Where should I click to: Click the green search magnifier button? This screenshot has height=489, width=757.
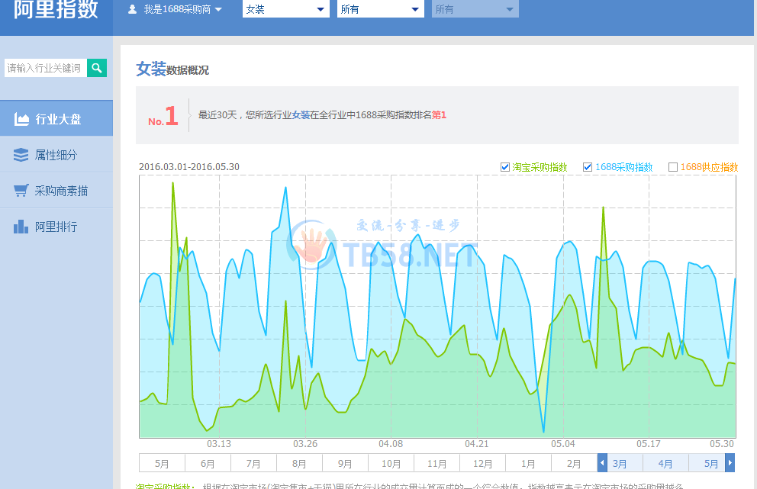pyautogui.click(x=97, y=68)
